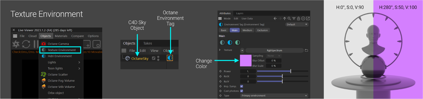Toggle the OctaneSky visibility dots
Viewport: 423px width, 99px height.
tap(158, 58)
